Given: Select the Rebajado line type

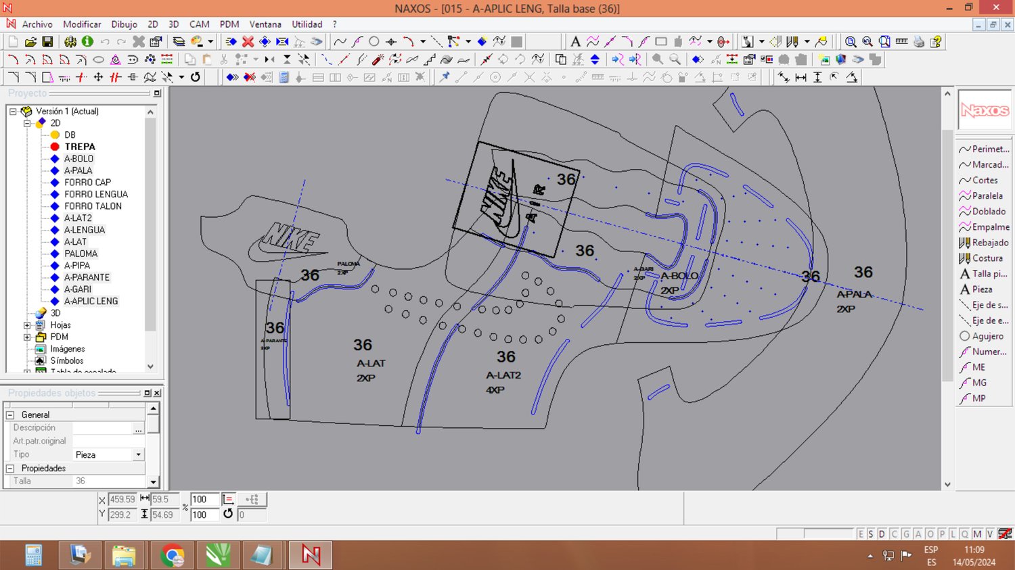Looking at the screenshot, I should 985,243.
